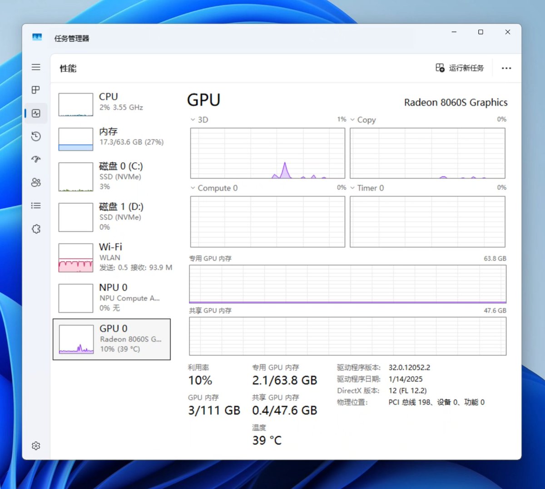The height and width of the screenshot is (489, 545).
Task: Select the 内存 memory entry
Action: coord(112,139)
